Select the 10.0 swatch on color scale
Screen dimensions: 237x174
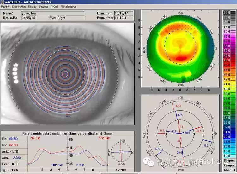point(229,156)
